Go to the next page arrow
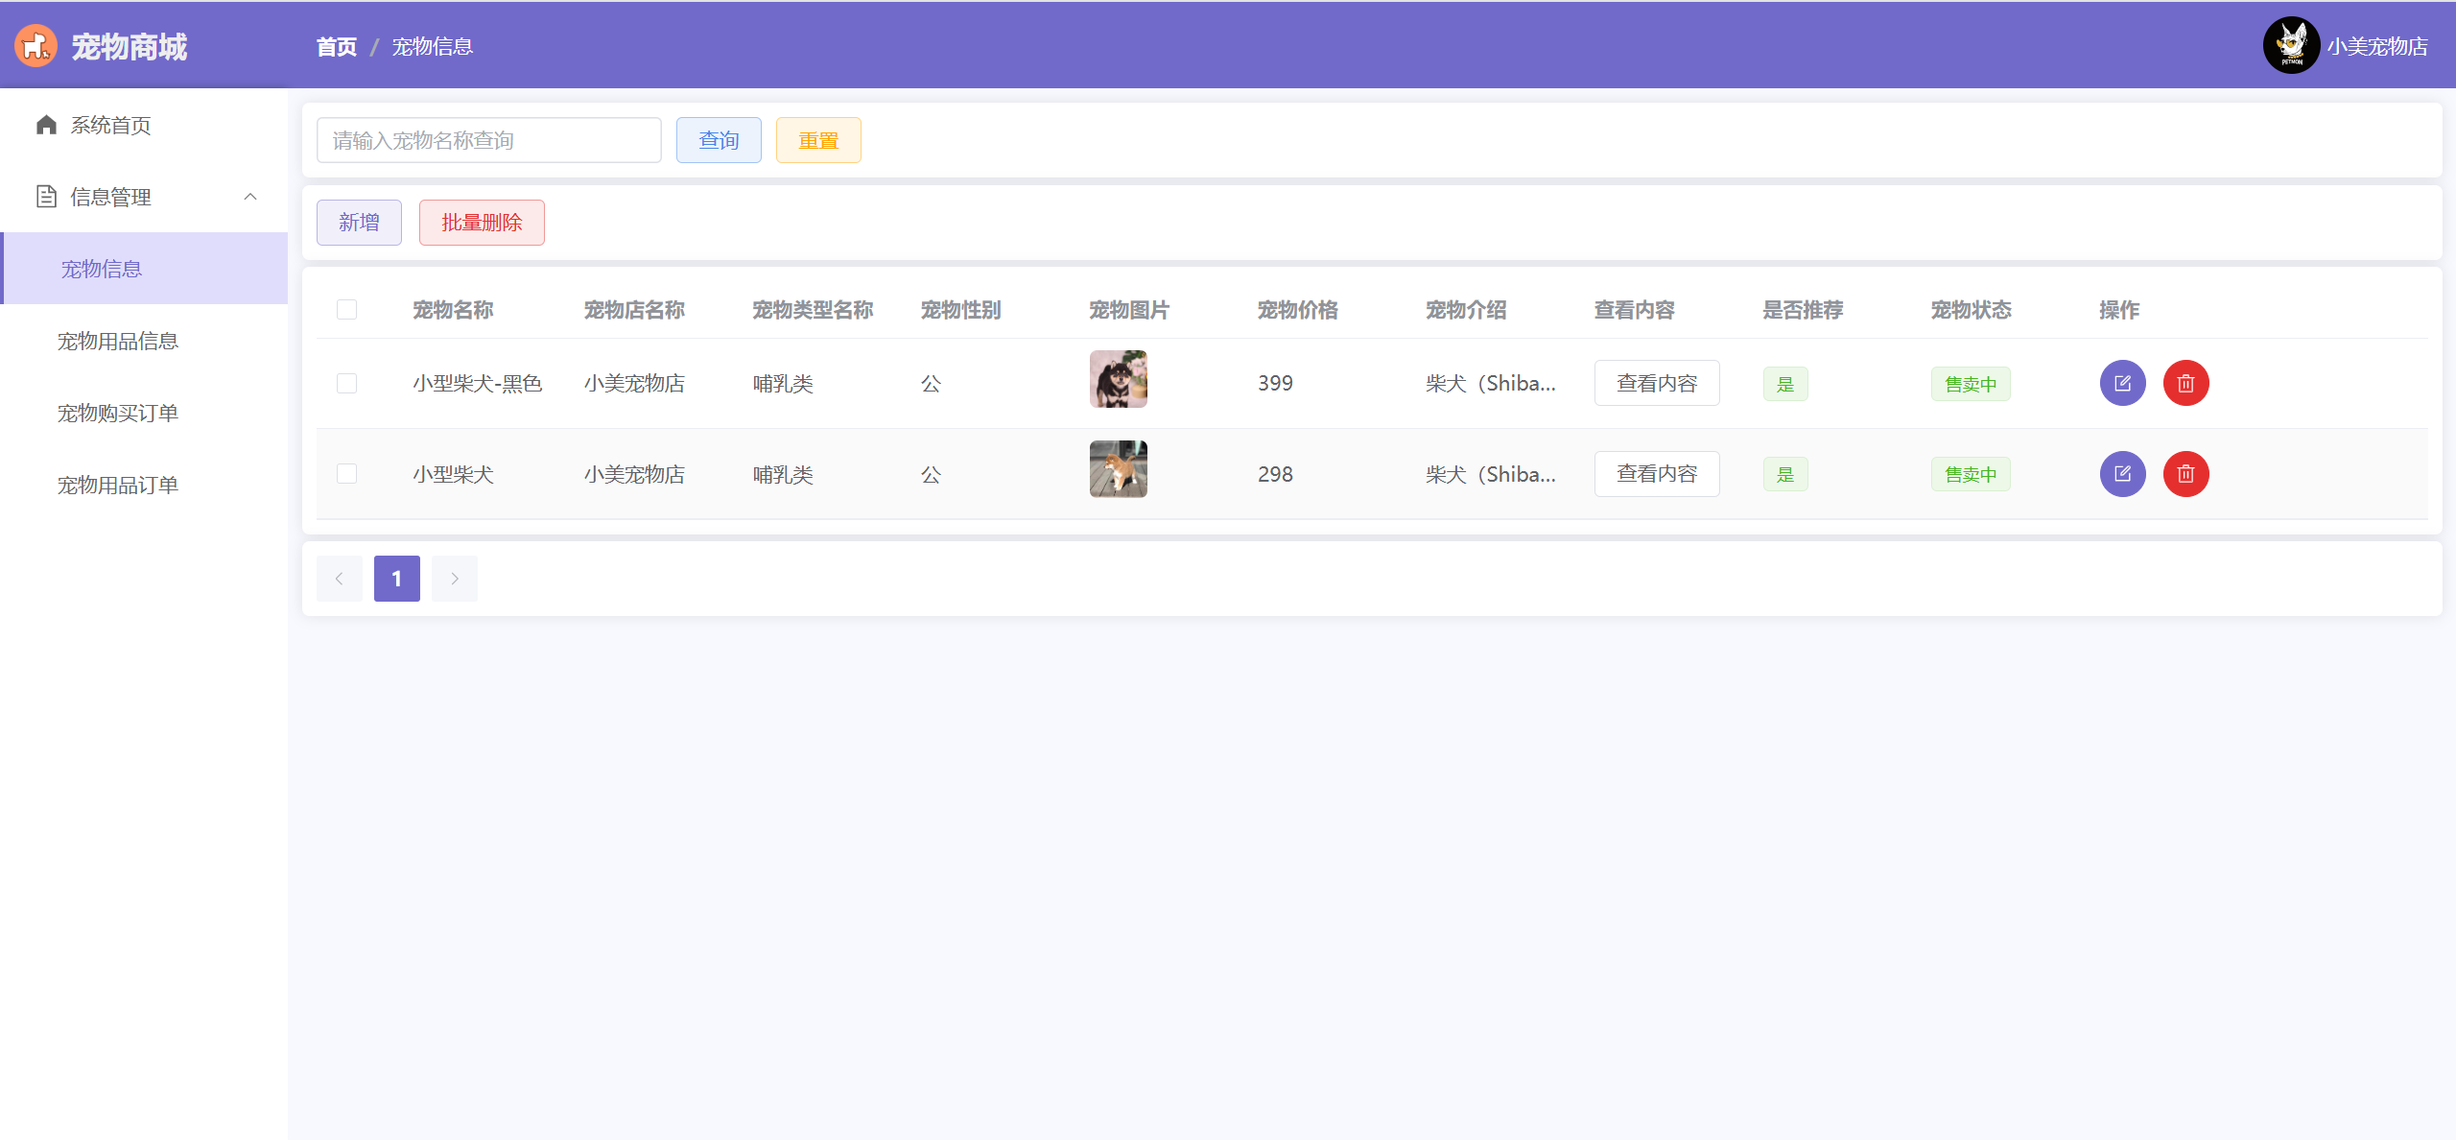 [x=455, y=579]
